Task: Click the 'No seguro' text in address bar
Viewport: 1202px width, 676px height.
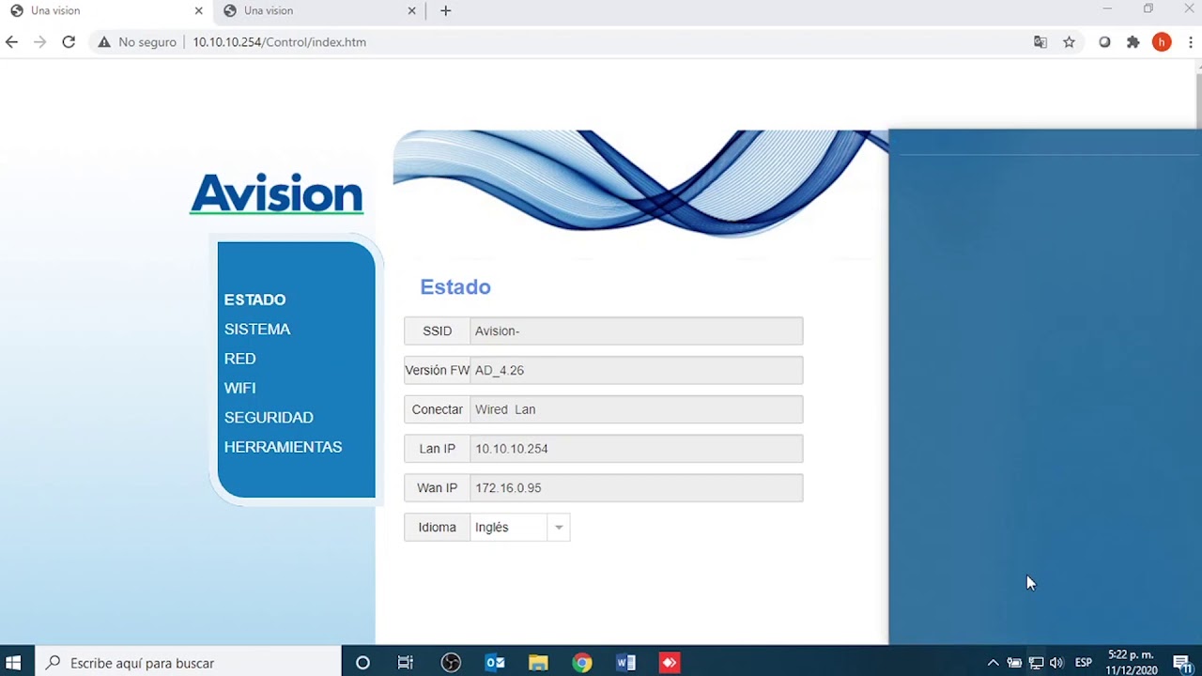Action: coord(147,42)
